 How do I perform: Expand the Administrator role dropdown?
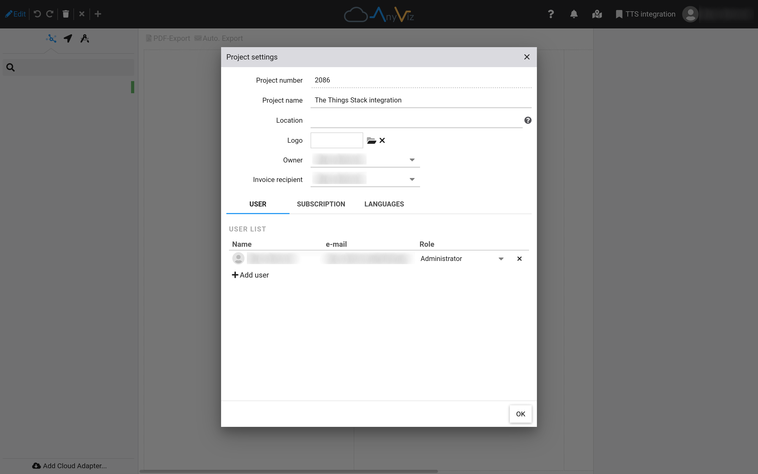(x=501, y=259)
